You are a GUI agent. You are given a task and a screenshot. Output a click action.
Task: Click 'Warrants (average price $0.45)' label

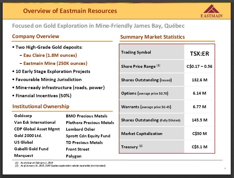pyautogui.click(x=146, y=107)
